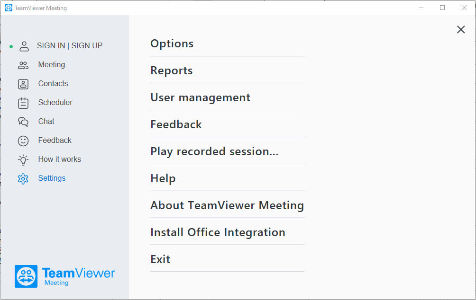This screenshot has width=476, height=300.
Task: Choose Play recorded session...
Action: coord(214,151)
